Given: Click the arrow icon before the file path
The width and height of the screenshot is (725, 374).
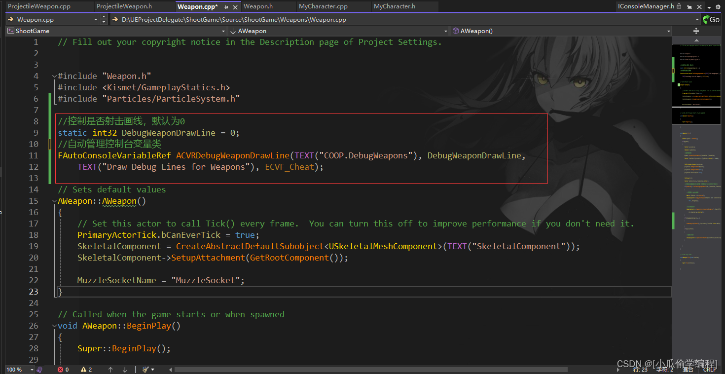Looking at the screenshot, I should (116, 19).
